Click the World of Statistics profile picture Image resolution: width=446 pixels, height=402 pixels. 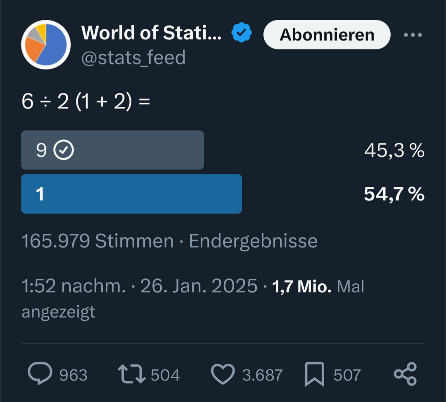[x=46, y=45]
